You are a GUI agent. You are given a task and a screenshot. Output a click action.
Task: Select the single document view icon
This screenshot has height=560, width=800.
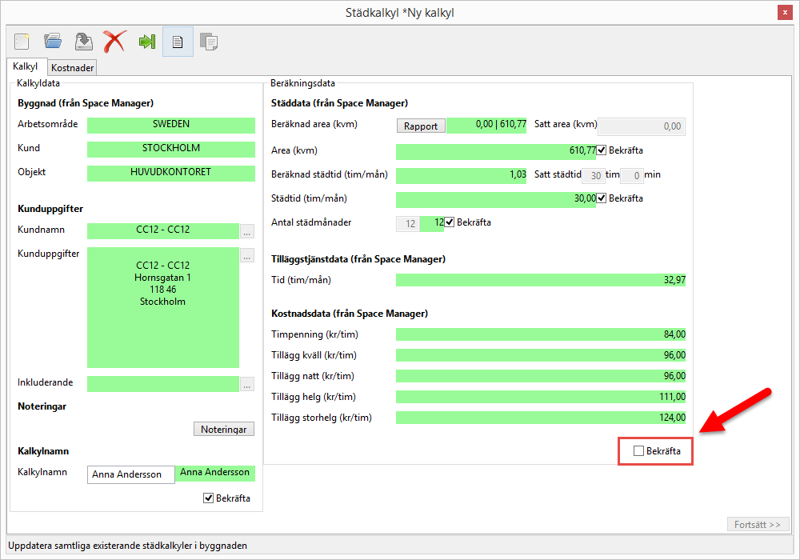[178, 42]
